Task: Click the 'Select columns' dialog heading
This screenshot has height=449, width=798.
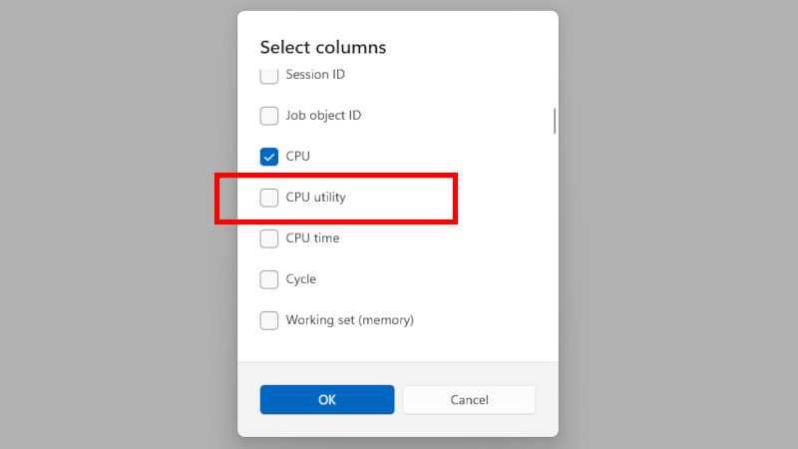Action: 323,47
